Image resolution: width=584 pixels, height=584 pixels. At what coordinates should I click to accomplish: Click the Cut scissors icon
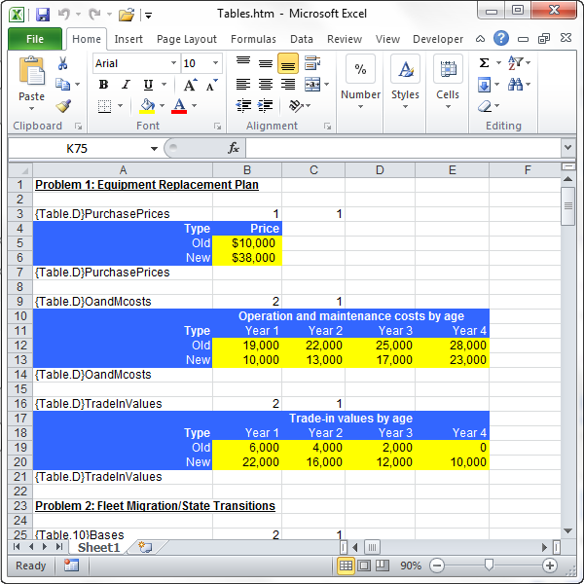[x=63, y=63]
